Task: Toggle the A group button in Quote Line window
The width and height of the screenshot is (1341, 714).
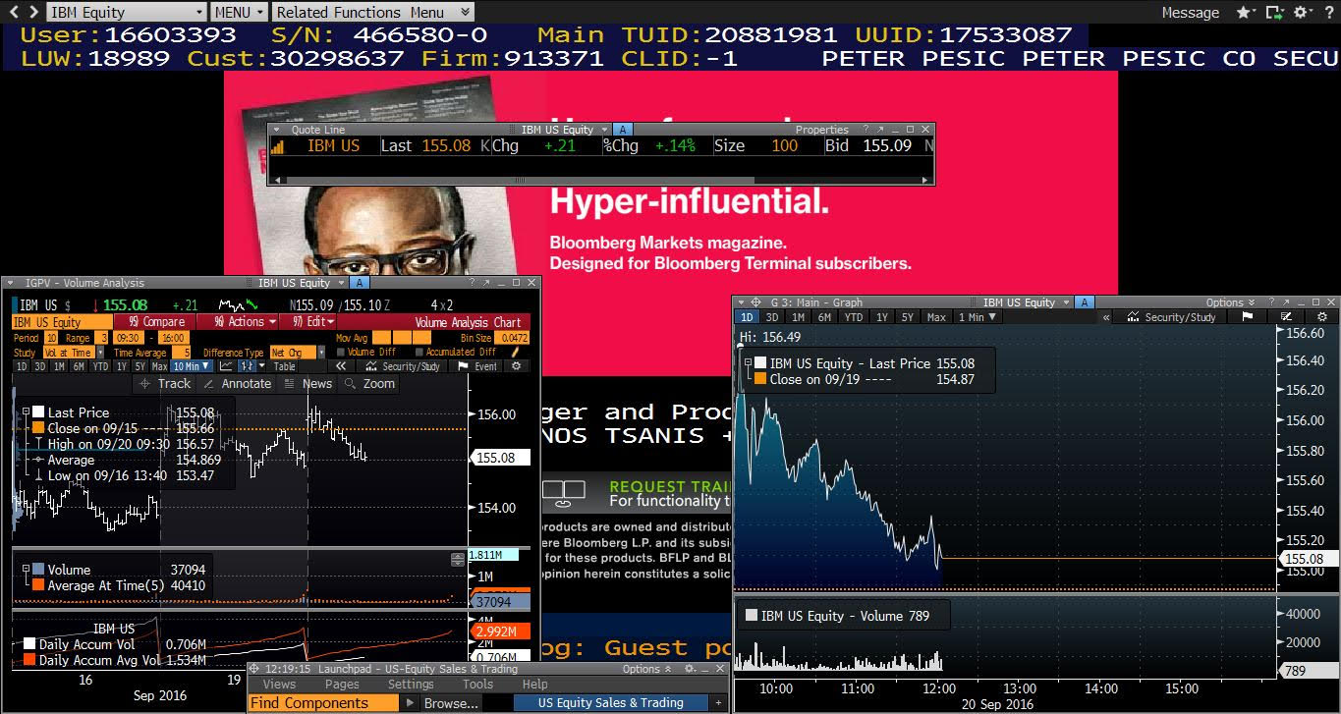Action: pos(625,130)
